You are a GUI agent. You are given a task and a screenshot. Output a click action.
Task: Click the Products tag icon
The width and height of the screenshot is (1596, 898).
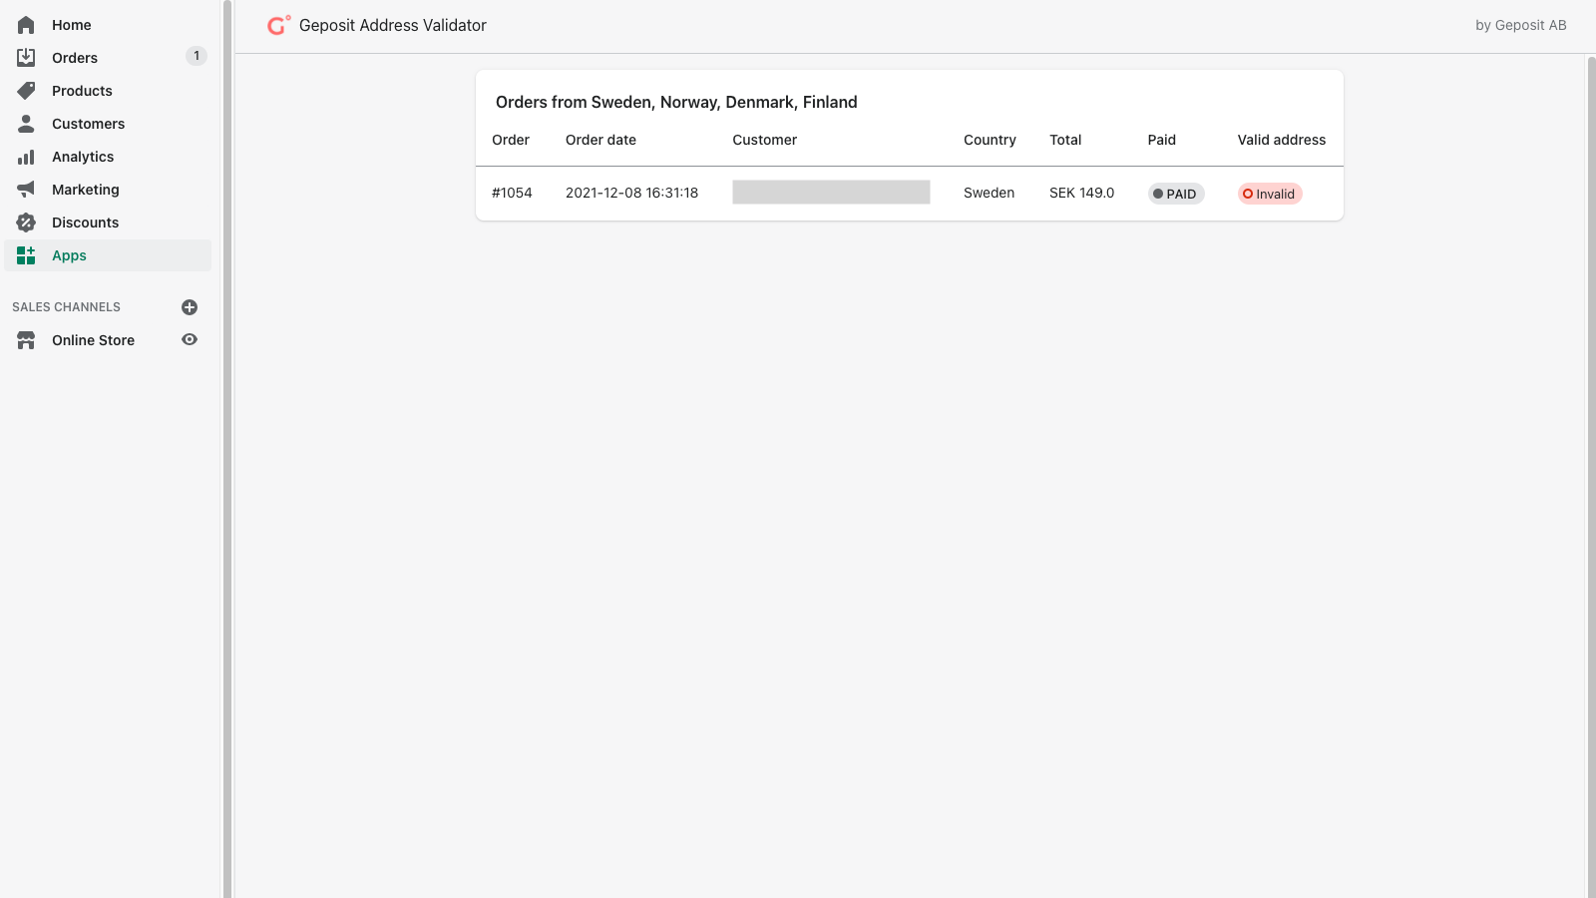tap(26, 91)
